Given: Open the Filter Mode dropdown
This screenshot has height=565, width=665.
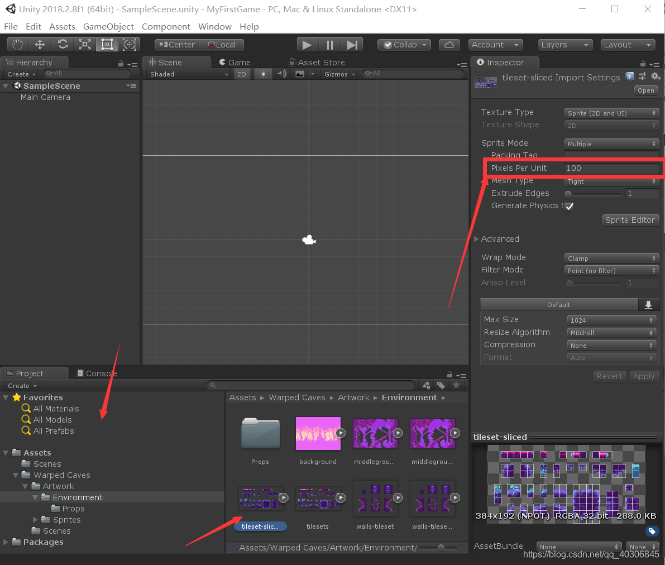Looking at the screenshot, I should [611, 270].
